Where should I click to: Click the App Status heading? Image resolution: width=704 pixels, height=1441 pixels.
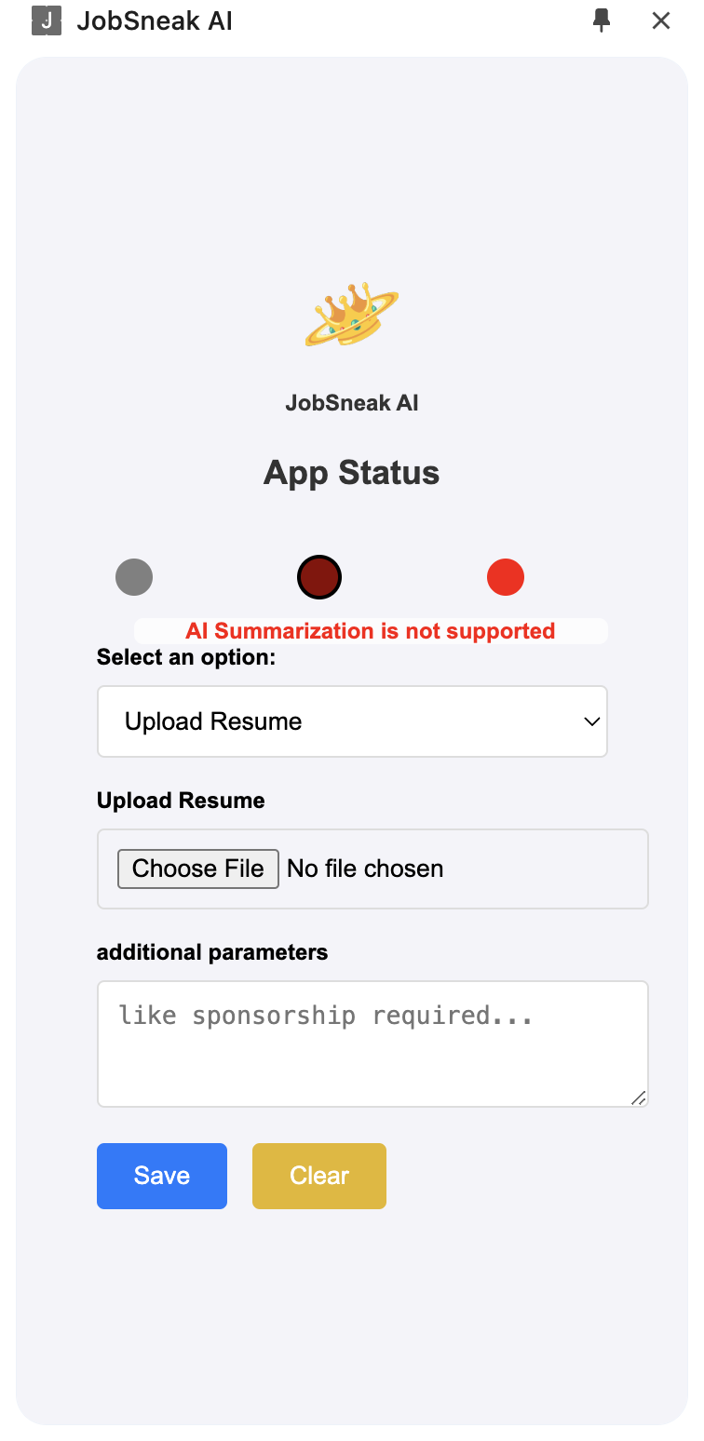(352, 473)
